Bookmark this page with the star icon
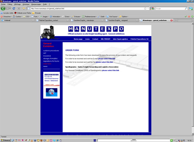The width and height of the screenshot is (194, 142). click(145, 8)
